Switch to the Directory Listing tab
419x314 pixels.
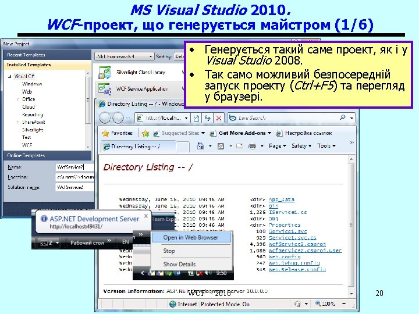point(138,147)
